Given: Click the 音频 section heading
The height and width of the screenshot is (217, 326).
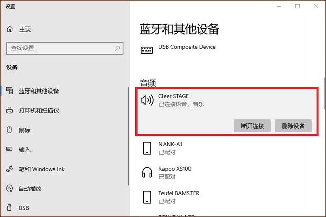Looking at the screenshot, I should [148, 83].
